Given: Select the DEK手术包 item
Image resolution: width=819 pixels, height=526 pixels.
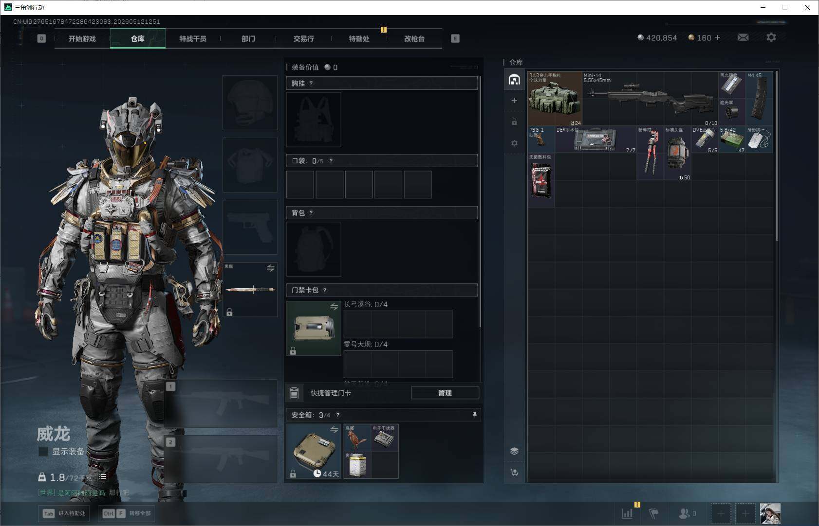Looking at the screenshot, I should pos(596,140).
